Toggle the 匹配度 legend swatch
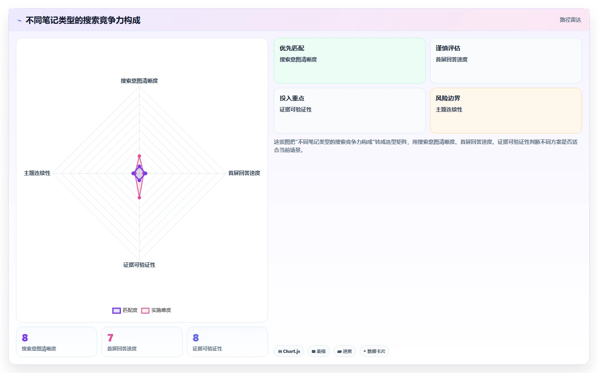 tap(116, 310)
